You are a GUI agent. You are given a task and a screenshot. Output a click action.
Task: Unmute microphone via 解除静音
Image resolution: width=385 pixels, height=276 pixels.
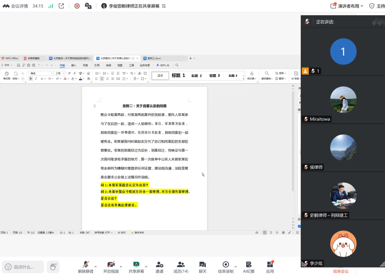point(86,267)
